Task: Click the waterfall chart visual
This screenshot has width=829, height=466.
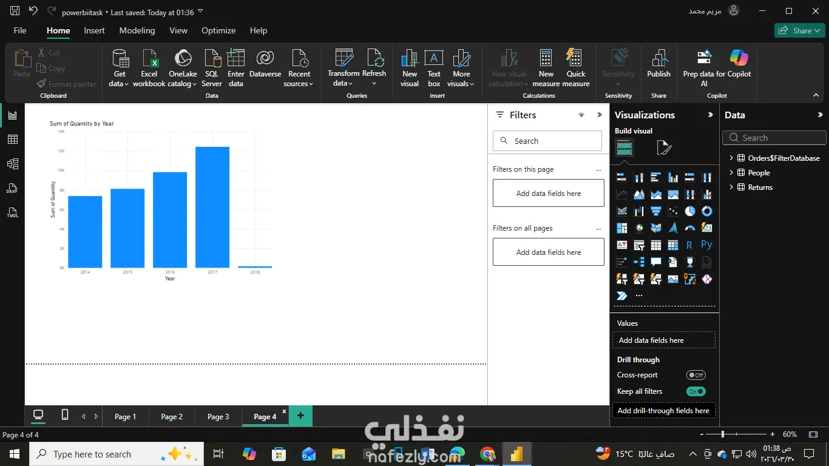Action: pyautogui.click(x=639, y=211)
